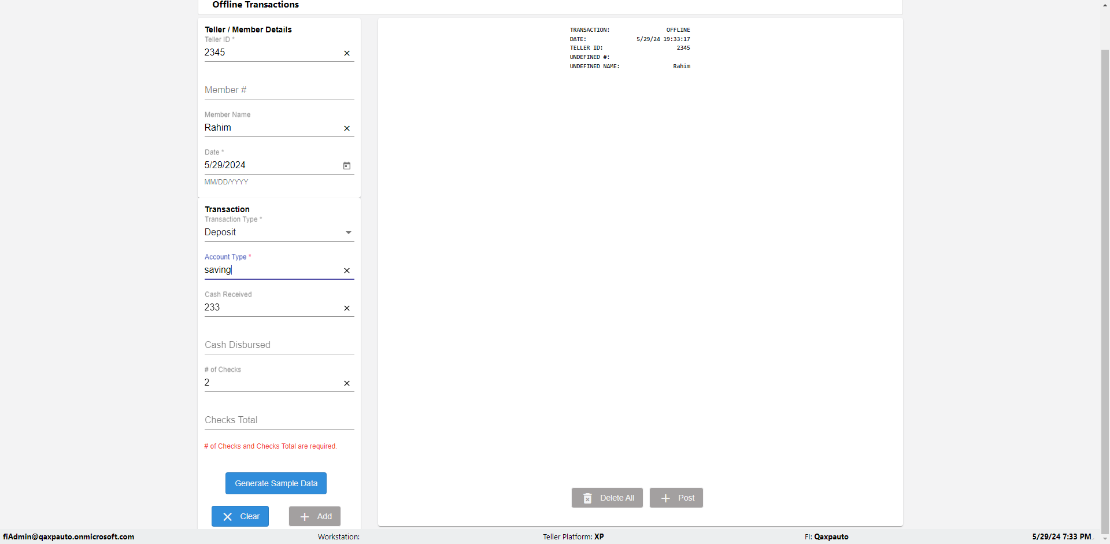
Task: Click the Teller Platform: XP status text
Action: pyautogui.click(x=573, y=536)
